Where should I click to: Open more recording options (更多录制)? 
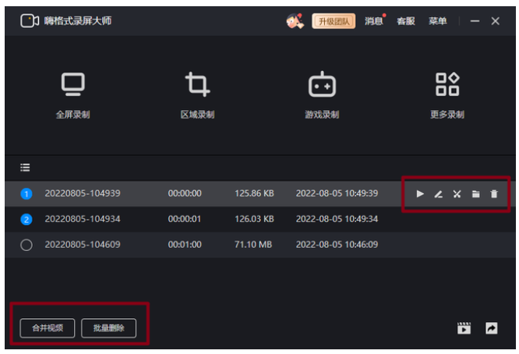pyautogui.click(x=447, y=93)
